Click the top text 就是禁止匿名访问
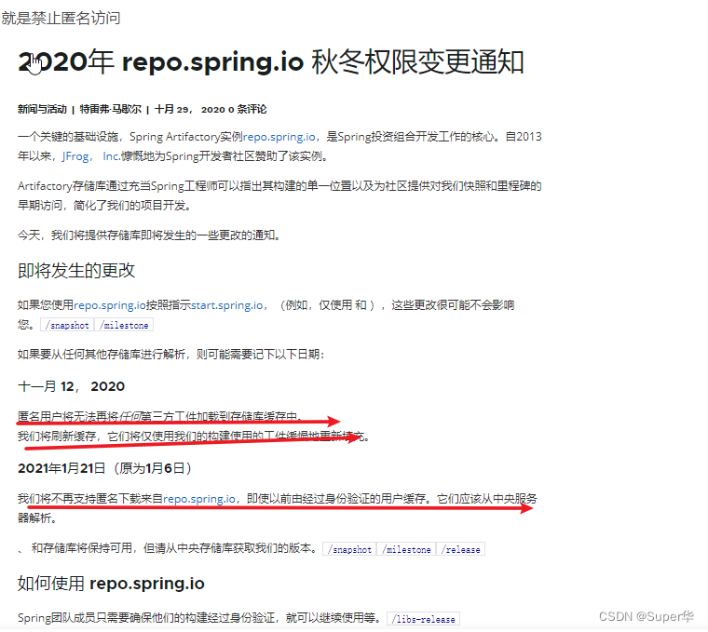Screen dimensions: 708x632 (61, 19)
